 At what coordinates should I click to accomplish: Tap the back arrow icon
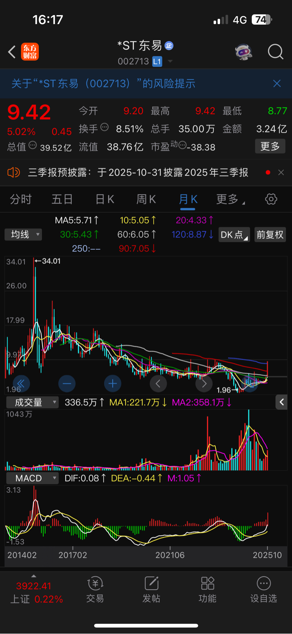[12, 52]
